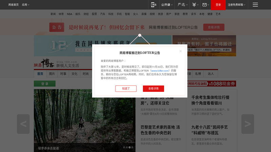
Task: Click 查看详情 button in dialog
Action: tap(153, 88)
